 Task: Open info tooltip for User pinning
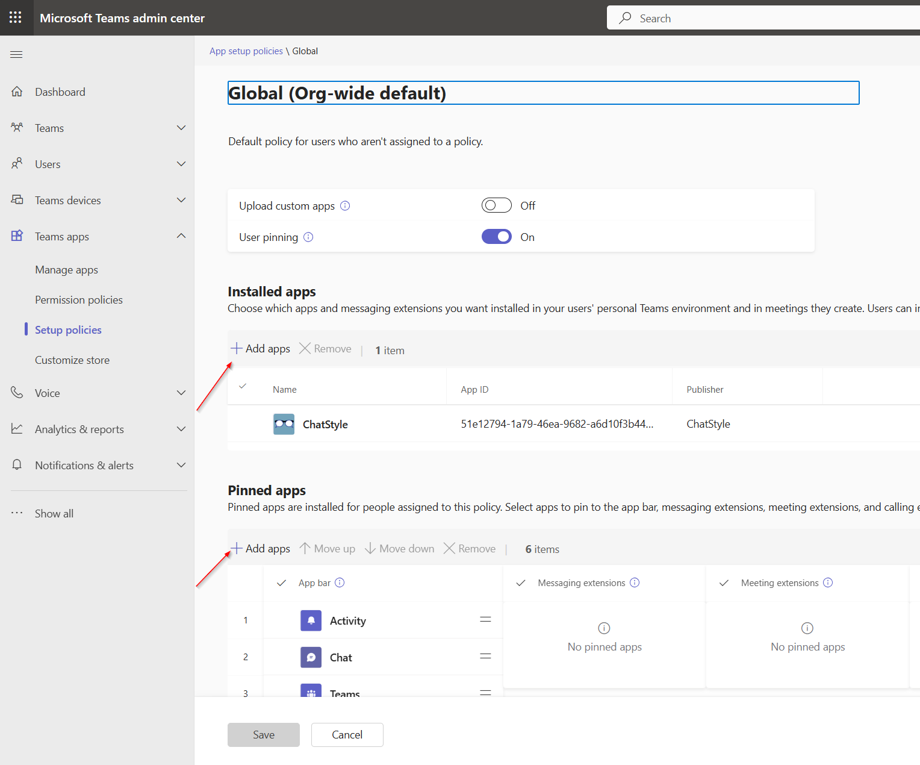(308, 237)
